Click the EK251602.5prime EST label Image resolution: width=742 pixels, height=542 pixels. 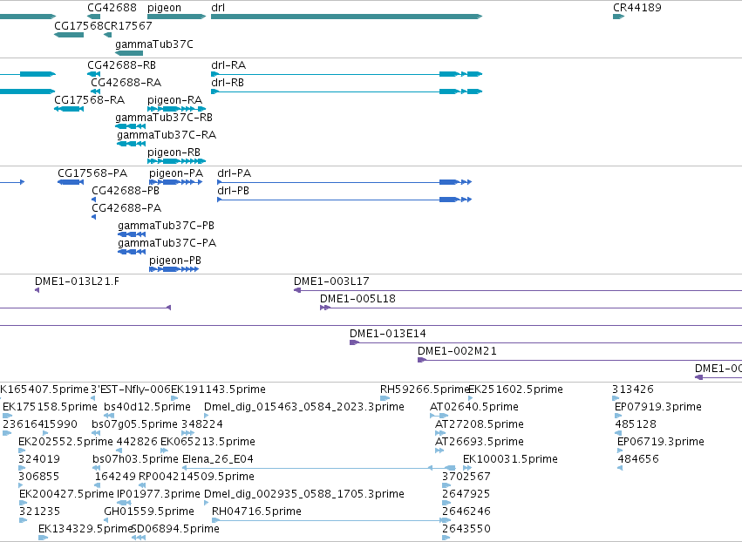(516, 390)
